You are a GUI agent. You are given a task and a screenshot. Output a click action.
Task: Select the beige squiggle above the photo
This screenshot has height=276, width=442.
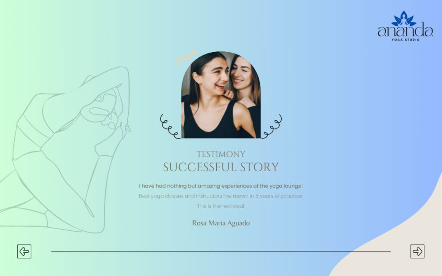pyautogui.click(x=187, y=58)
